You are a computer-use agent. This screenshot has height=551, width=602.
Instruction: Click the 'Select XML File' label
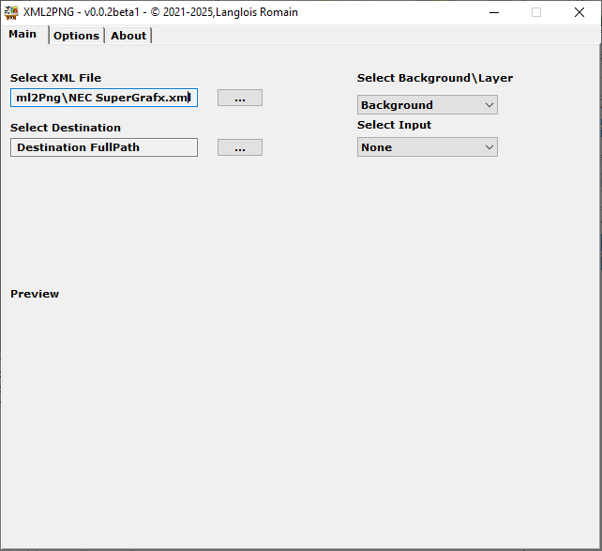click(x=55, y=78)
